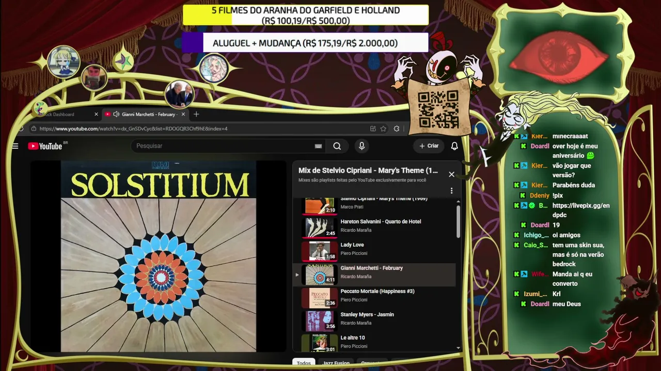This screenshot has width=661, height=371.
Task: Click the Mary's Theme thumbnail in the playlist
Action: click(x=320, y=206)
